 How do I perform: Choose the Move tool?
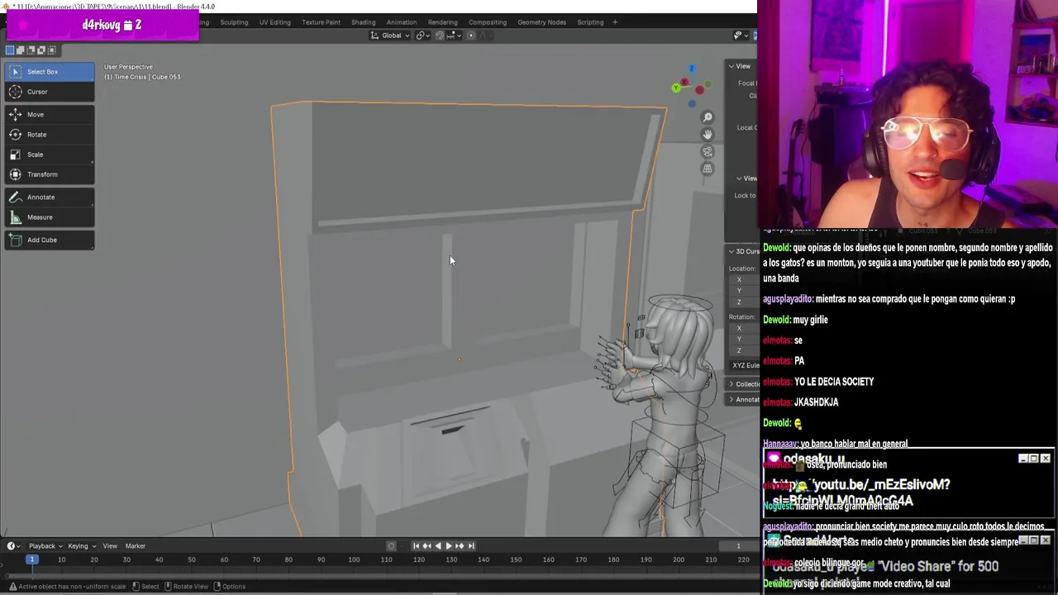50,115
